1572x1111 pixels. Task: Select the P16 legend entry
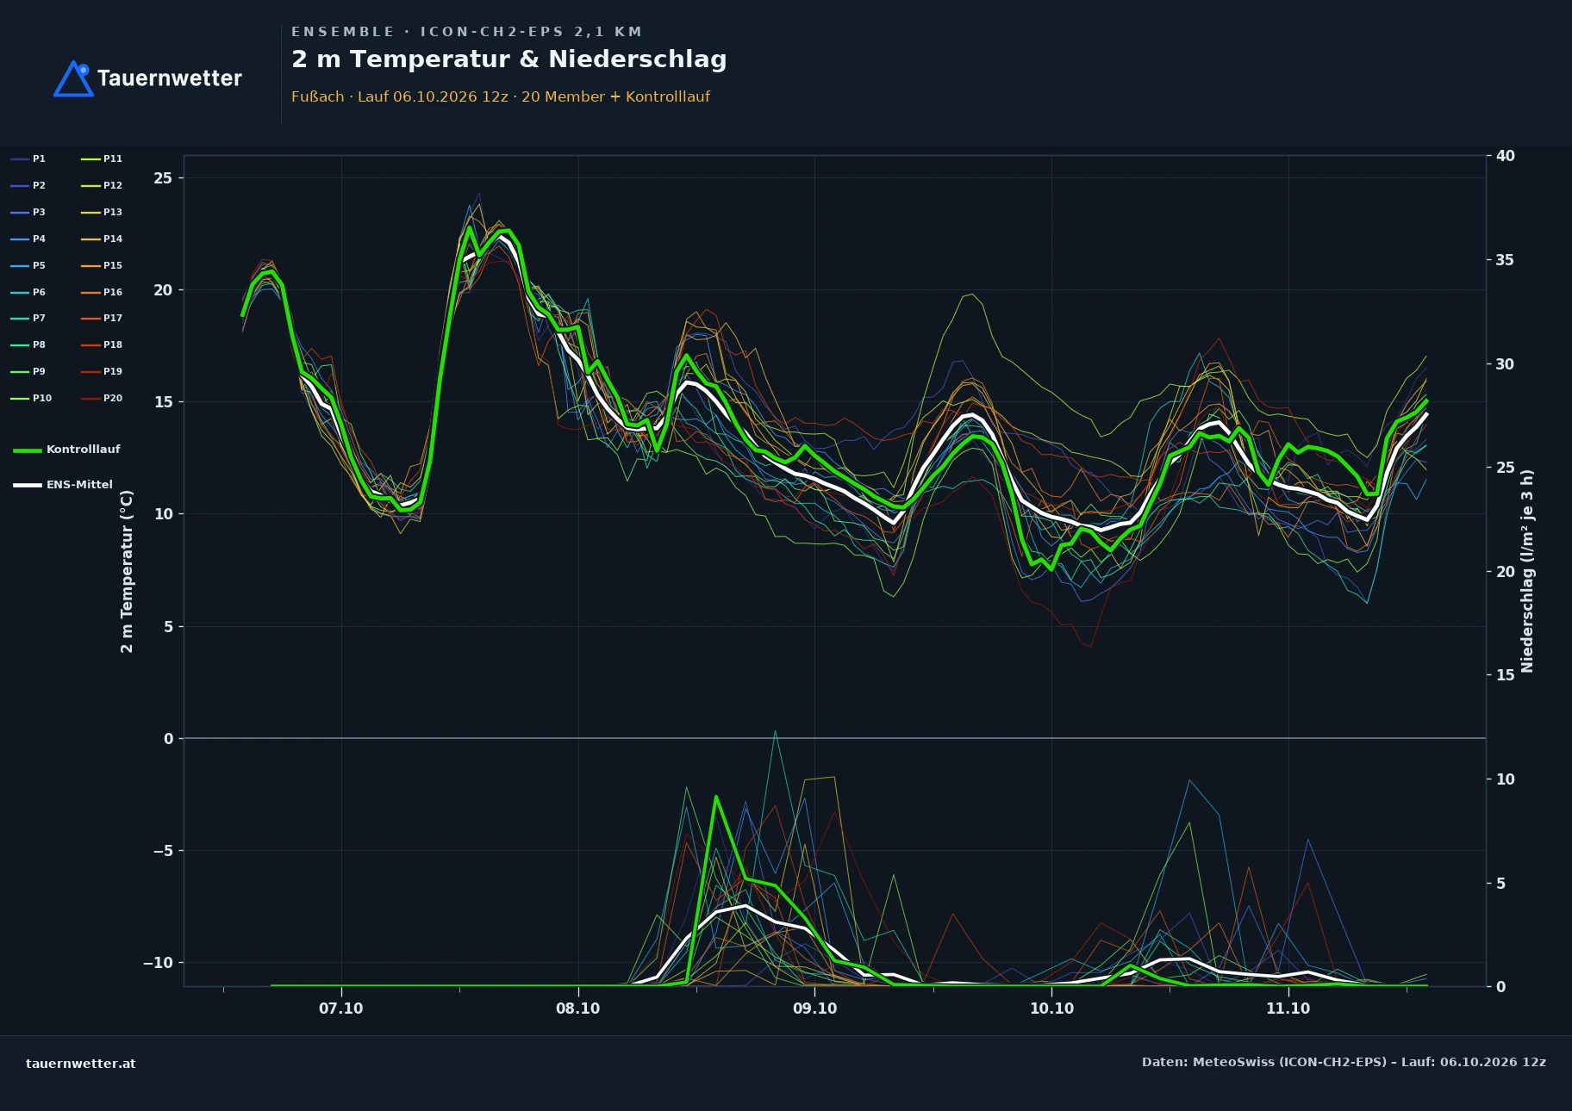coord(102,292)
